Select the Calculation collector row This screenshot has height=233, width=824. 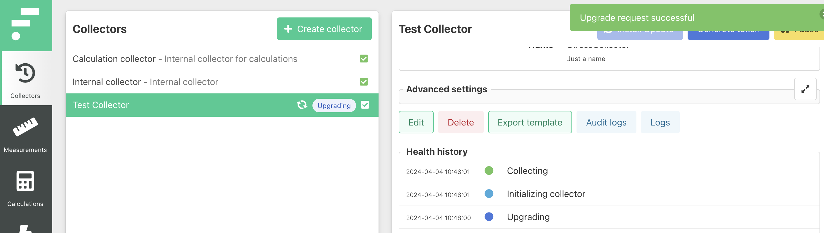pyautogui.click(x=222, y=59)
